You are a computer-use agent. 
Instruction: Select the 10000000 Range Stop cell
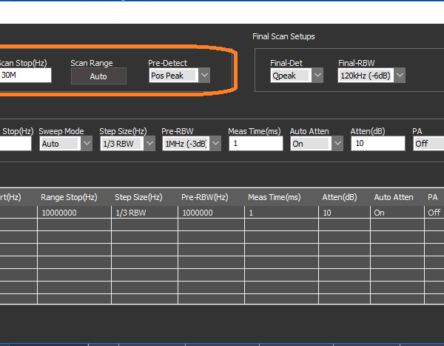pyautogui.click(x=74, y=212)
